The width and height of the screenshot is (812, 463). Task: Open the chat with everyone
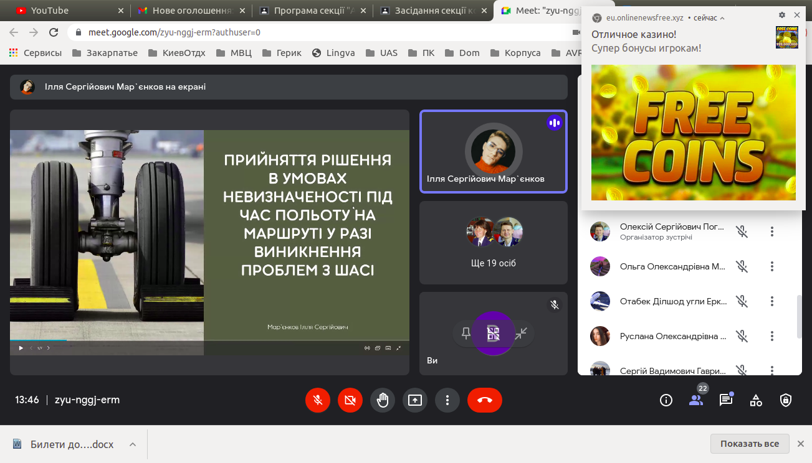[x=726, y=400]
